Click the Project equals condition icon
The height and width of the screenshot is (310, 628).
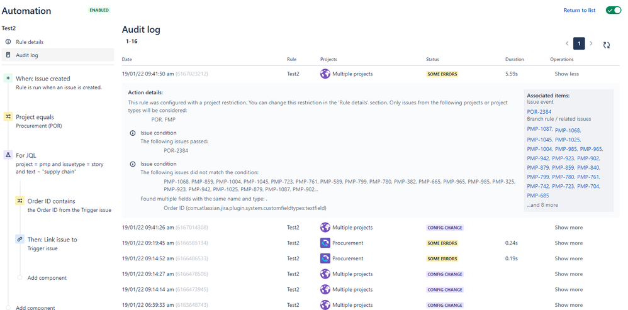pos(8,117)
